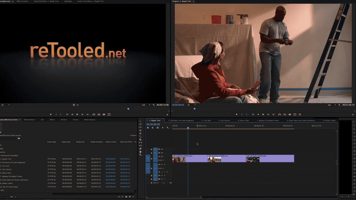Open Source monitor Fit zoom dropdown
This screenshot has height=200, width=356.
click(x=5, y=105)
